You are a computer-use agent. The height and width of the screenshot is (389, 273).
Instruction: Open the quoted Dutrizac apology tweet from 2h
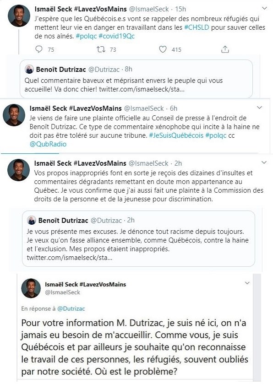coord(138,238)
